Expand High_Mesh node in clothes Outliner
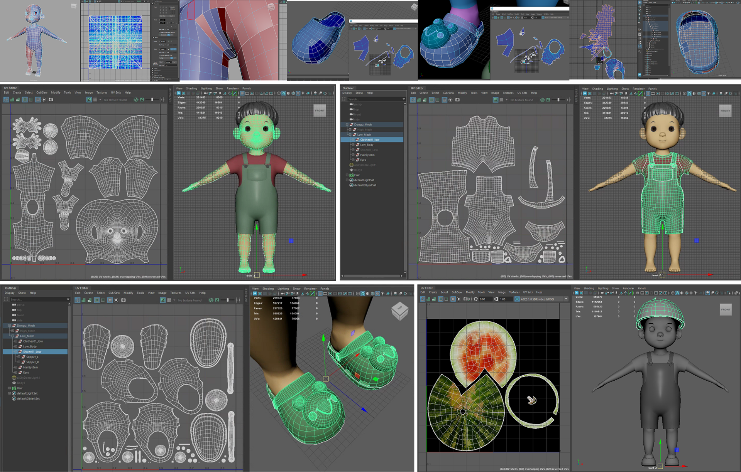This screenshot has width=741, height=472. tap(350, 129)
